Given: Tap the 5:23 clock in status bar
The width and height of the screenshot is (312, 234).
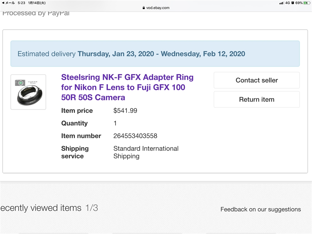Looking at the screenshot, I should coord(22,3).
